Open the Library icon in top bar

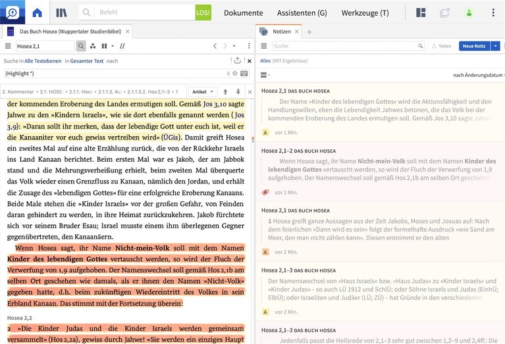click(61, 12)
